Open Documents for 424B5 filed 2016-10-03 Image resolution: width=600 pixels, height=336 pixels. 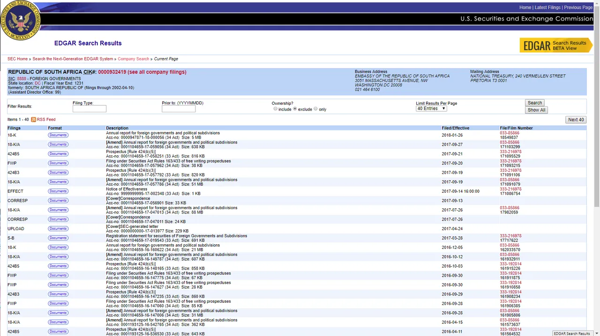[x=58, y=266]
